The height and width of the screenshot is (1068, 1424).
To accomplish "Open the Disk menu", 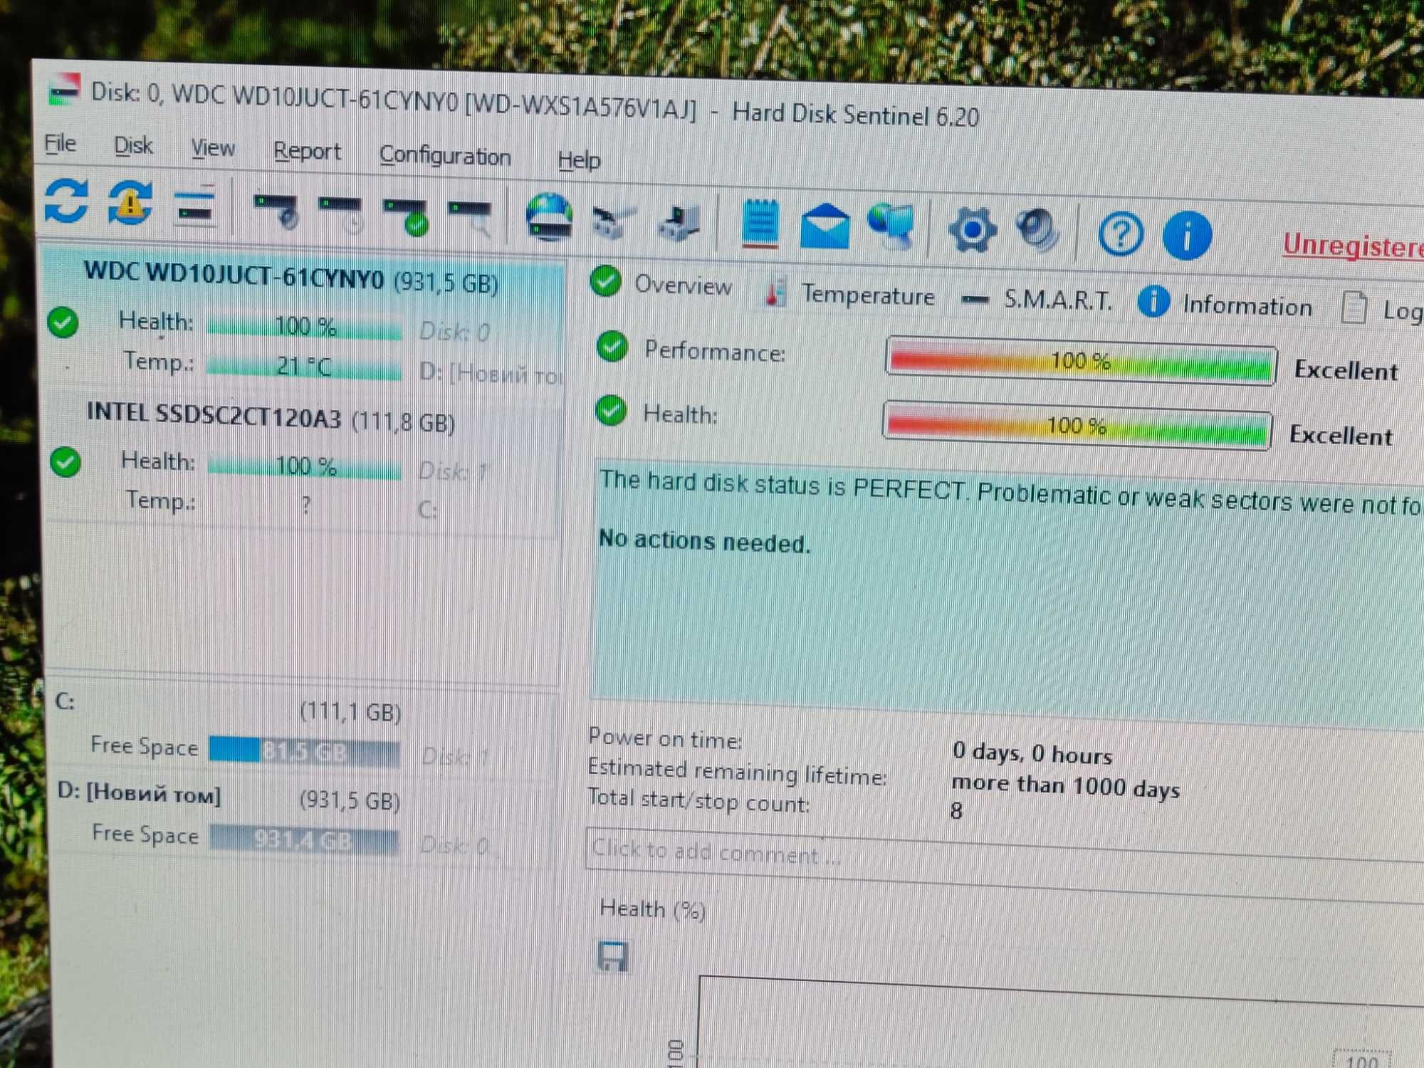I will (x=133, y=146).
